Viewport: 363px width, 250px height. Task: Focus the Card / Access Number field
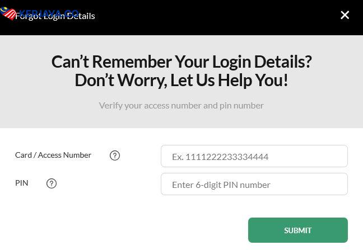pos(254,156)
